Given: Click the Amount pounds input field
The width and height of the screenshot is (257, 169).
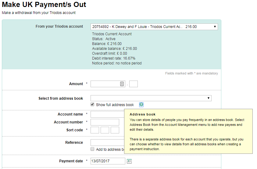Looking at the screenshot, I should click(x=108, y=84).
